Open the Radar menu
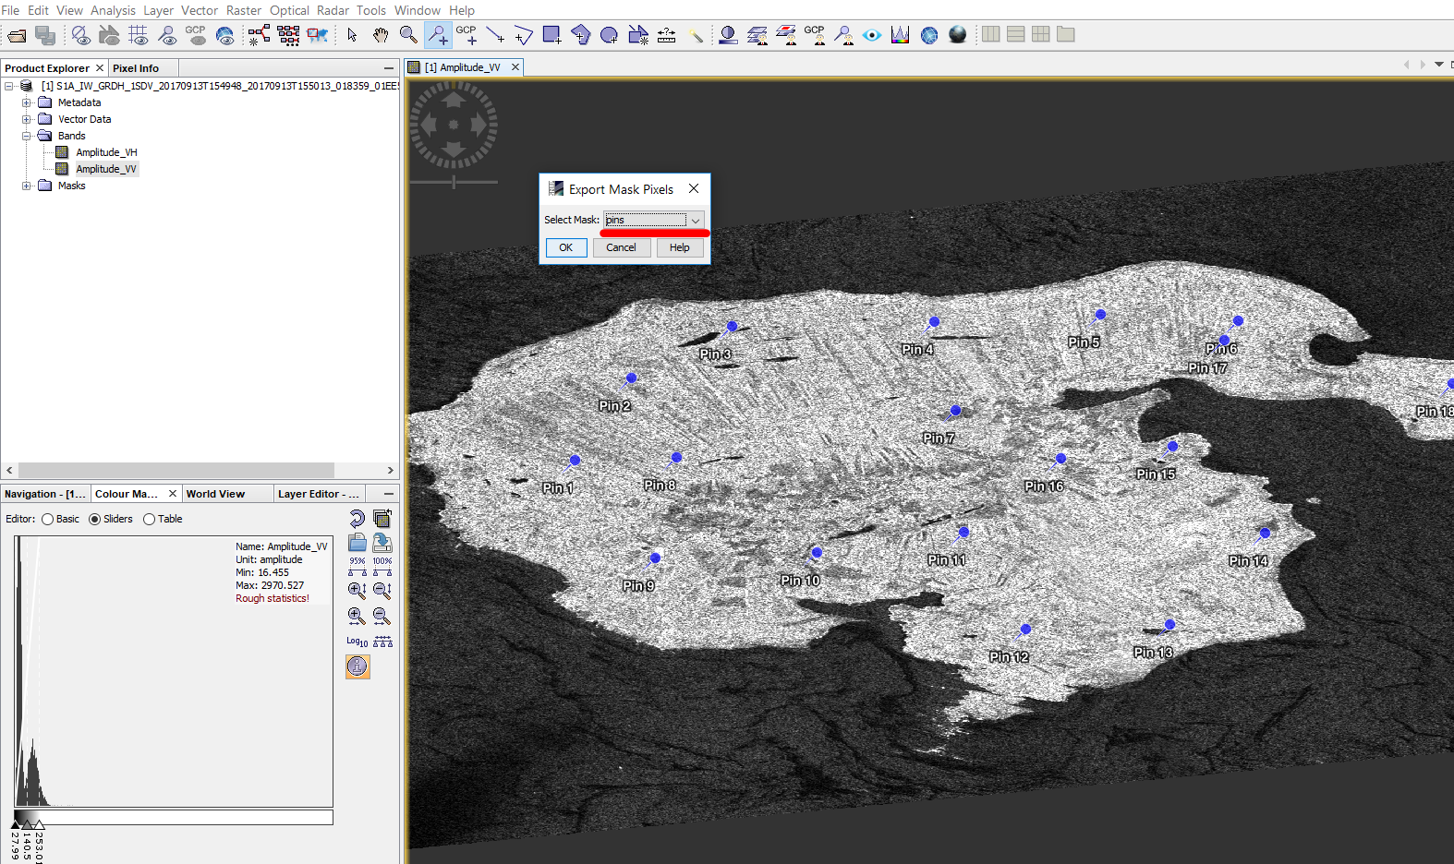The height and width of the screenshot is (864, 1454). coord(333,10)
